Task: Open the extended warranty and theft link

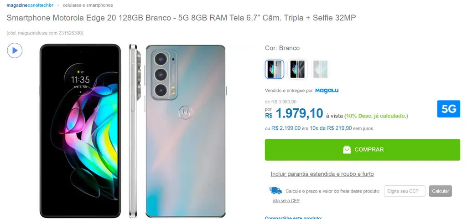Action: point(322,174)
